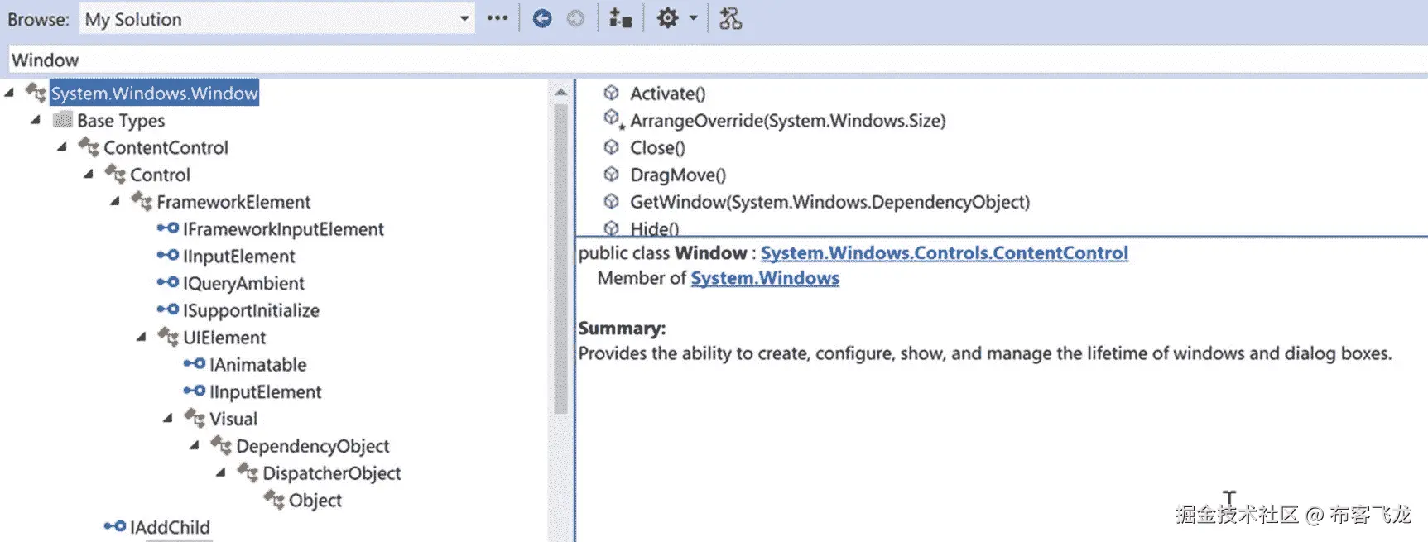The height and width of the screenshot is (542, 1428).
Task: Select DependencyObject in the tree
Action: (x=312, y=446)
